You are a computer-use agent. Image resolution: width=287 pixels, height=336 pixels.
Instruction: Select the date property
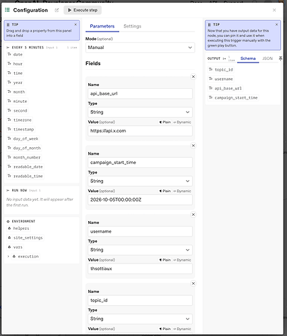tap(15, 54)
